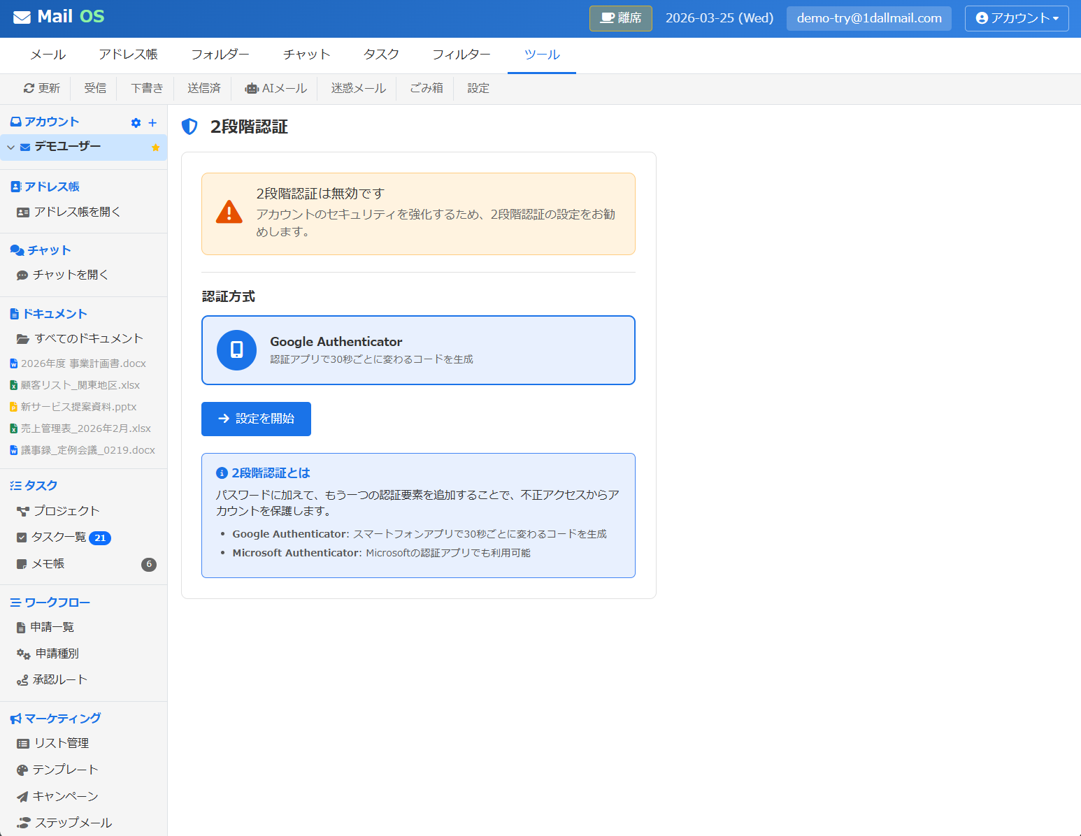Add a new account with the plus icon
The width and height of the screenshot is (1081, 836).
(x=153, y=122)
